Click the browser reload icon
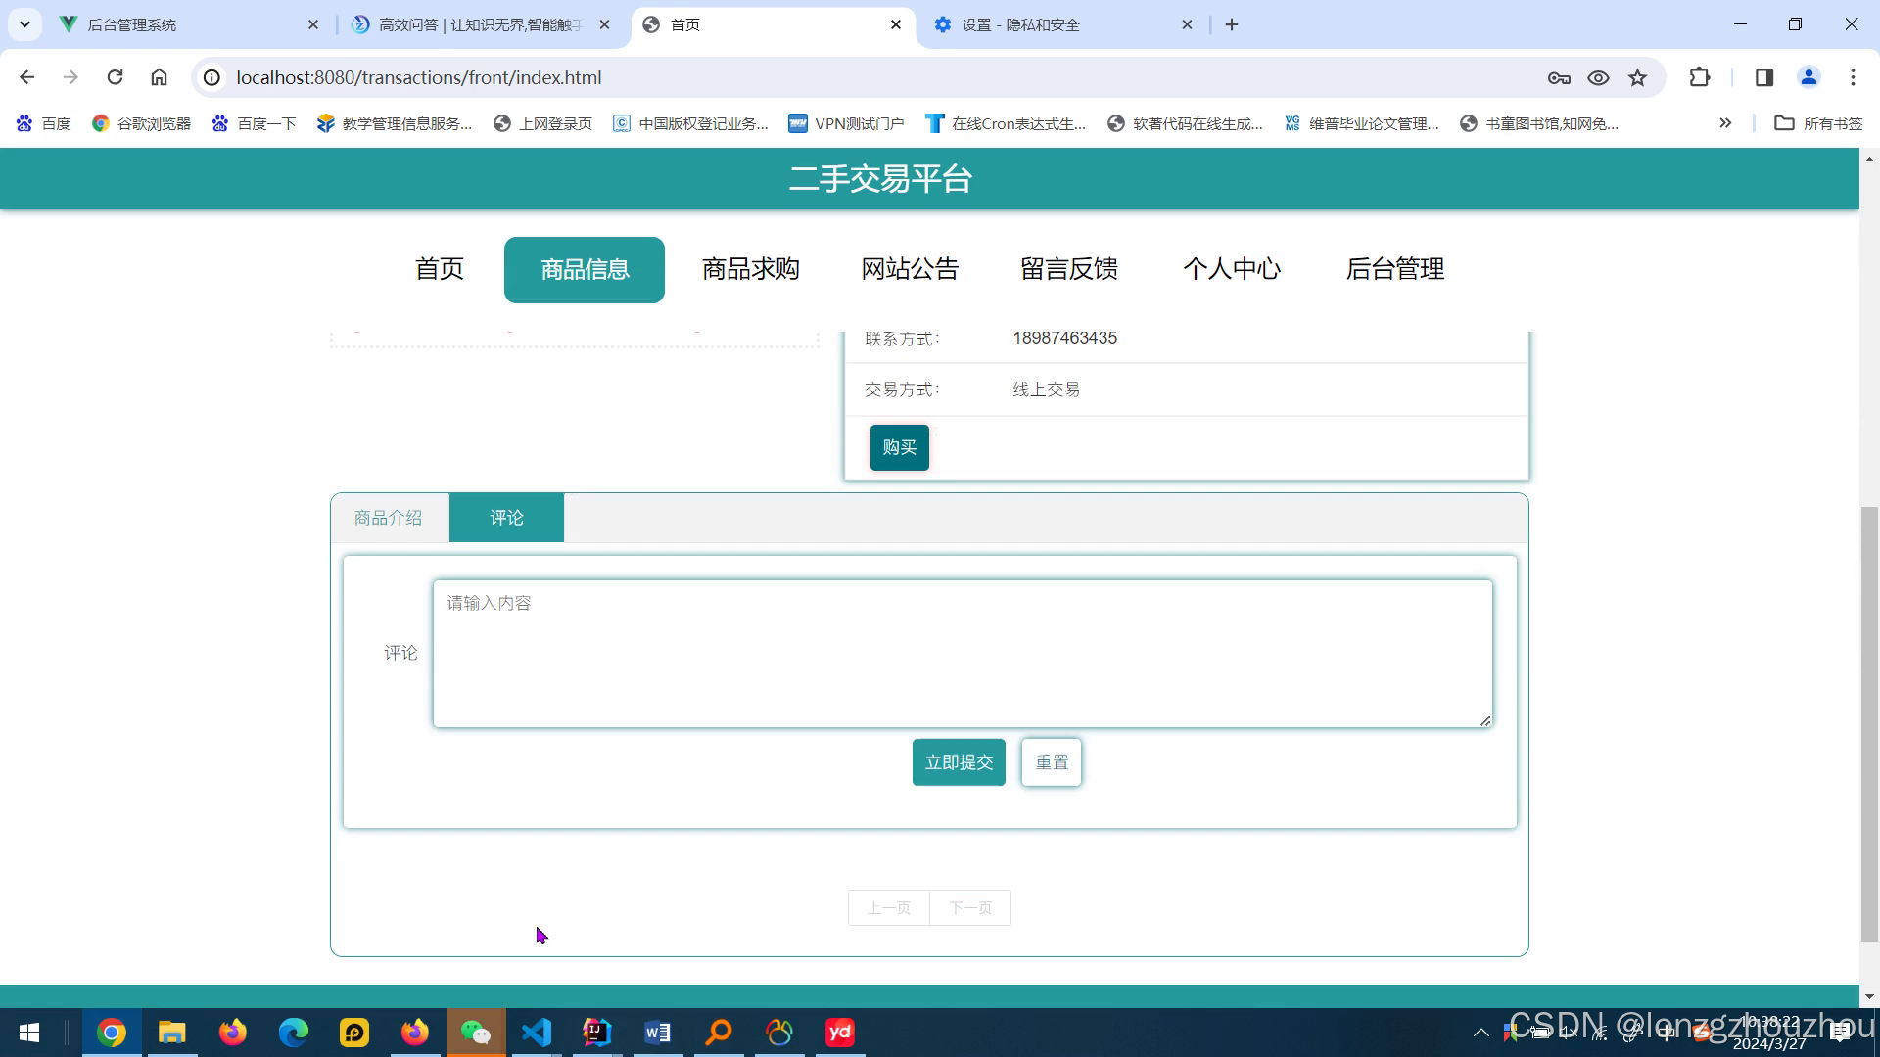This screenshot has height=1057, width=1880. pyautogui.click(x=115, y=77)
